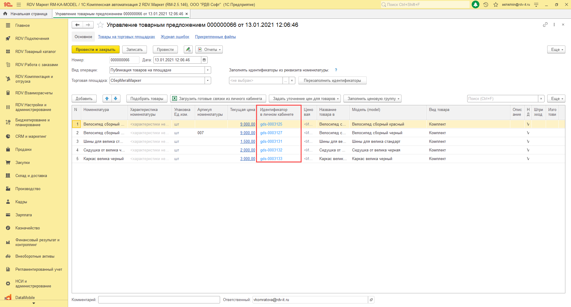571x307 pixels.
Task: Expand the Вид операции dropdown
Action: [208, 70]
